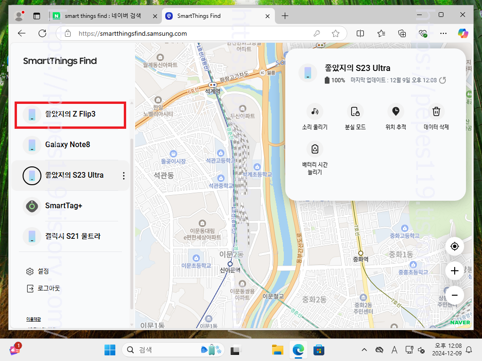Go back to previous page
Viewport: 482px width, 361px height.
[x=22, y=33]
